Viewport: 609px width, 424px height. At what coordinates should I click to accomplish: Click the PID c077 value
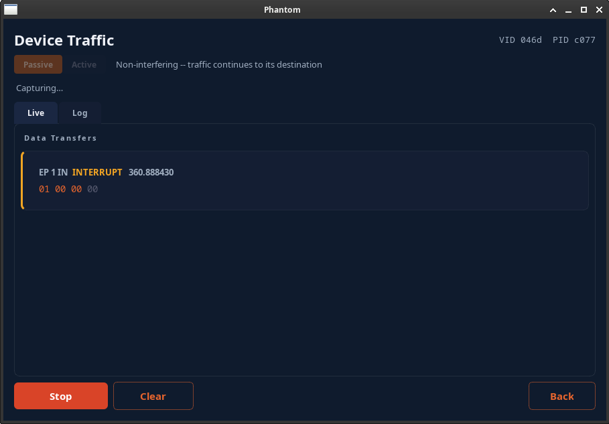tap(573, 40)
